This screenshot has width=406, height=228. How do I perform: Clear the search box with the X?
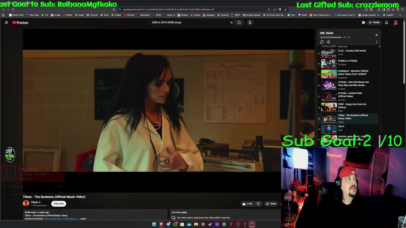coord(232,22)
